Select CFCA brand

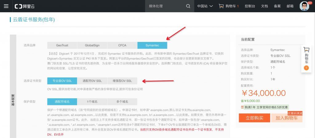[x=122, y=45]
